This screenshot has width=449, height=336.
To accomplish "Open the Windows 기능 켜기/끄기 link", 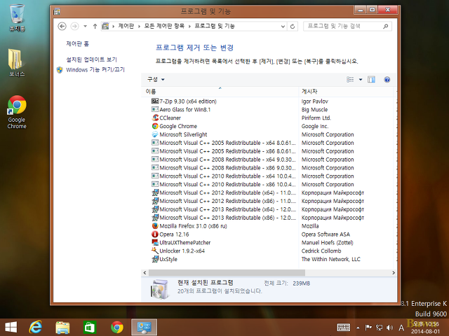I will coord(95,70).
